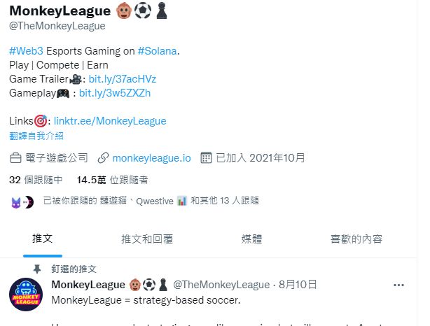This screenshot has width=430, height=326.
Task: Click the calendar icon beside 已加入 2021年10月
Action: (x=206, y=158)
